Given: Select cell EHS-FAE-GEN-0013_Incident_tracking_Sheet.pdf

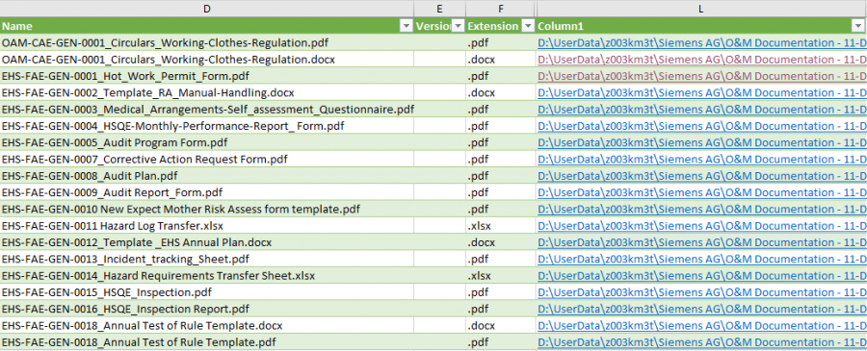Looking at the screenshot, I should pos(207,259).
